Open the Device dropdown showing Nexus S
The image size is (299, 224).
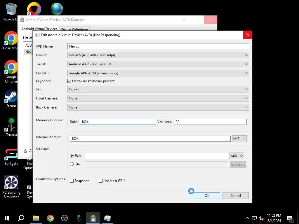coord(158,55)
